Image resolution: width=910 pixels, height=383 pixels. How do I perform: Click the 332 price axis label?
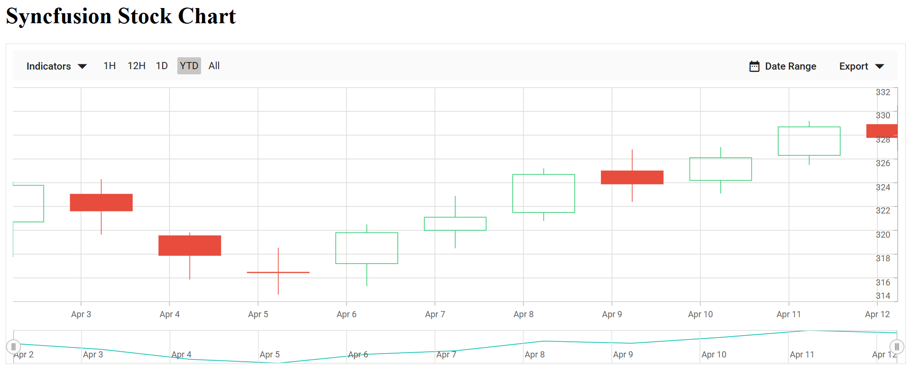click(882, 92)
